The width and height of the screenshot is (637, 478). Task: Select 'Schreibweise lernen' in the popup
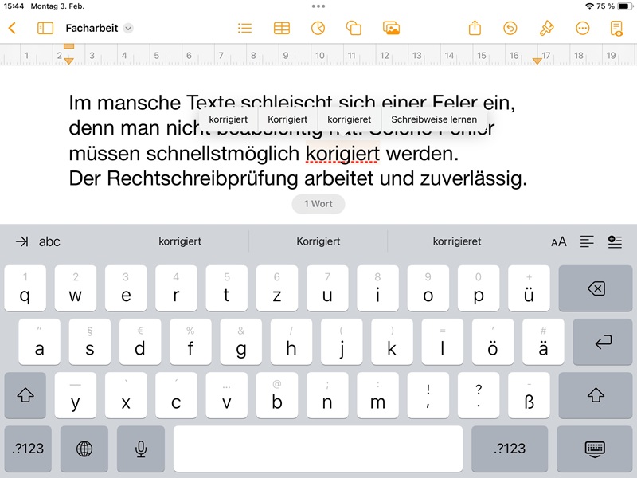coord(434,119)
